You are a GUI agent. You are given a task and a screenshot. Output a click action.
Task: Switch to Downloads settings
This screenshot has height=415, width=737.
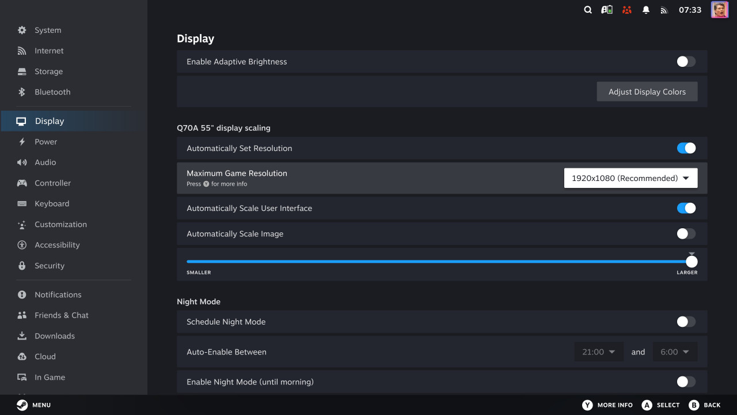tap(74, 336)
